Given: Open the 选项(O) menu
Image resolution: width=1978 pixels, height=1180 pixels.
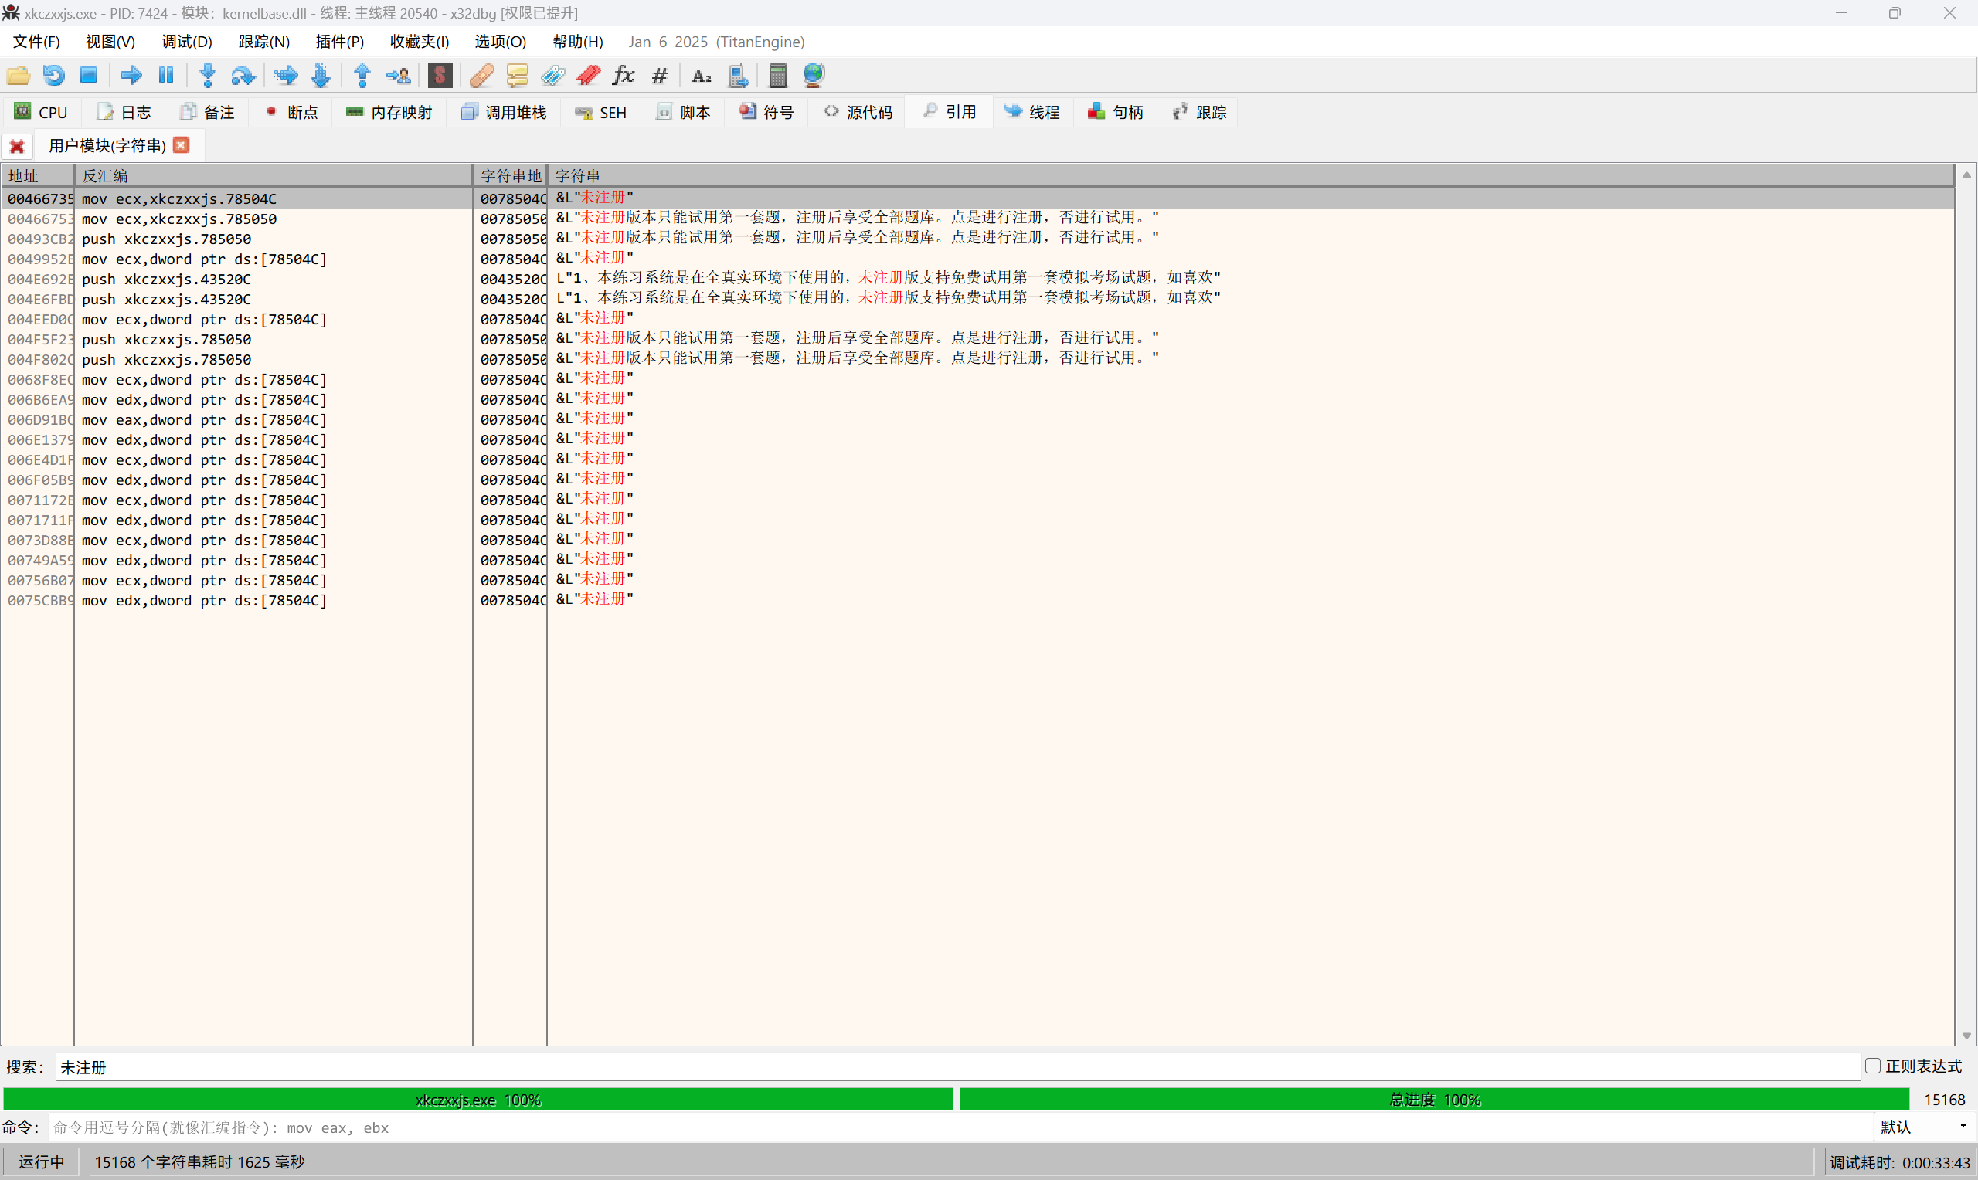Looking at the screenshot, I should tap(500, 42).
